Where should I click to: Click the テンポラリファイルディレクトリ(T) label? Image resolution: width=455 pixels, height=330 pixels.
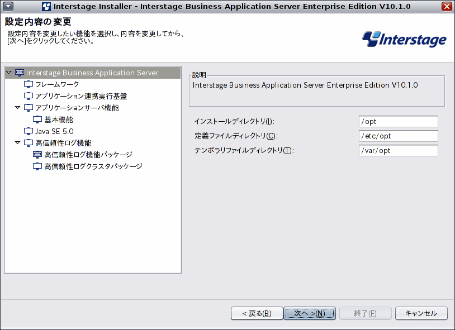(244, 150)
